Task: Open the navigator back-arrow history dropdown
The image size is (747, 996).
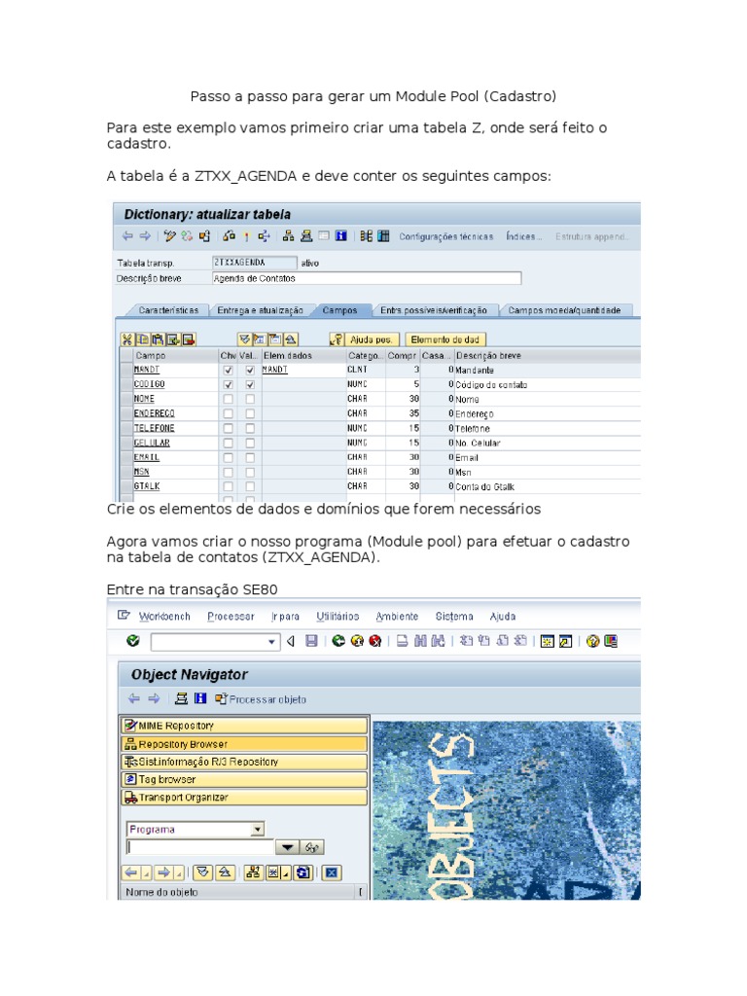Action: (x=146, y=873)
